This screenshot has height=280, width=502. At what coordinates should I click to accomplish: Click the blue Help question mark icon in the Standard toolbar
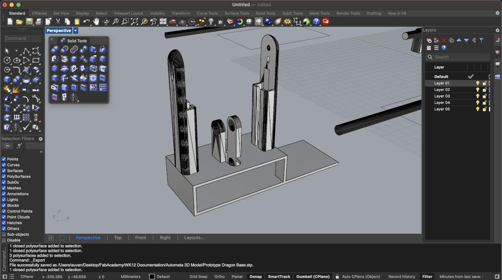click(x=316, y=21)
